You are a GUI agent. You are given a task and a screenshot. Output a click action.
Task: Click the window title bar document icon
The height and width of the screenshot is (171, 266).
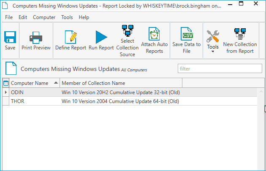tap(5, 5)
